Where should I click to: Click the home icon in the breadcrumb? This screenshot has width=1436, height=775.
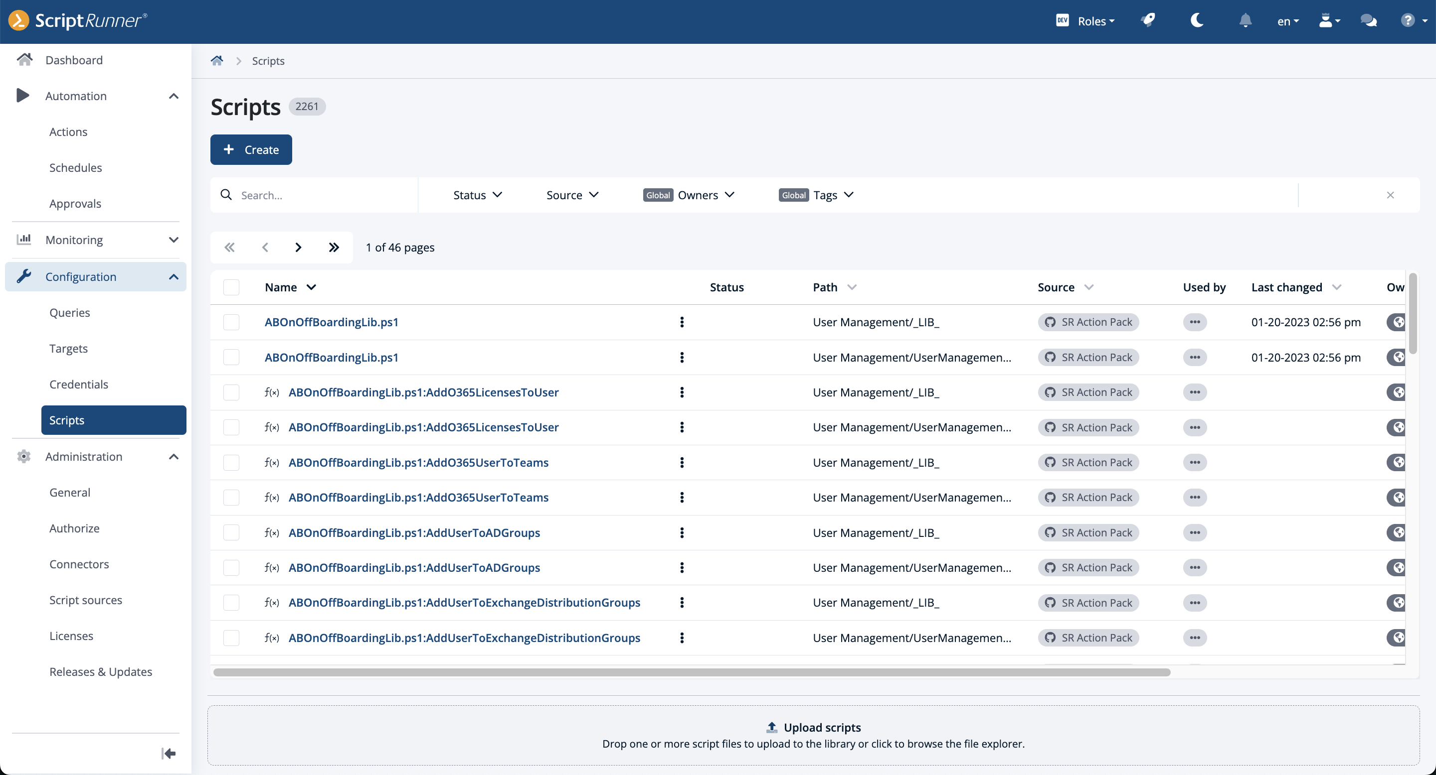click(217, 60)
